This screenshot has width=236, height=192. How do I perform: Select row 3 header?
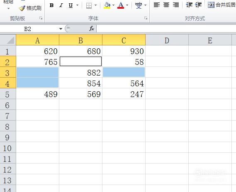pos(8,72)
